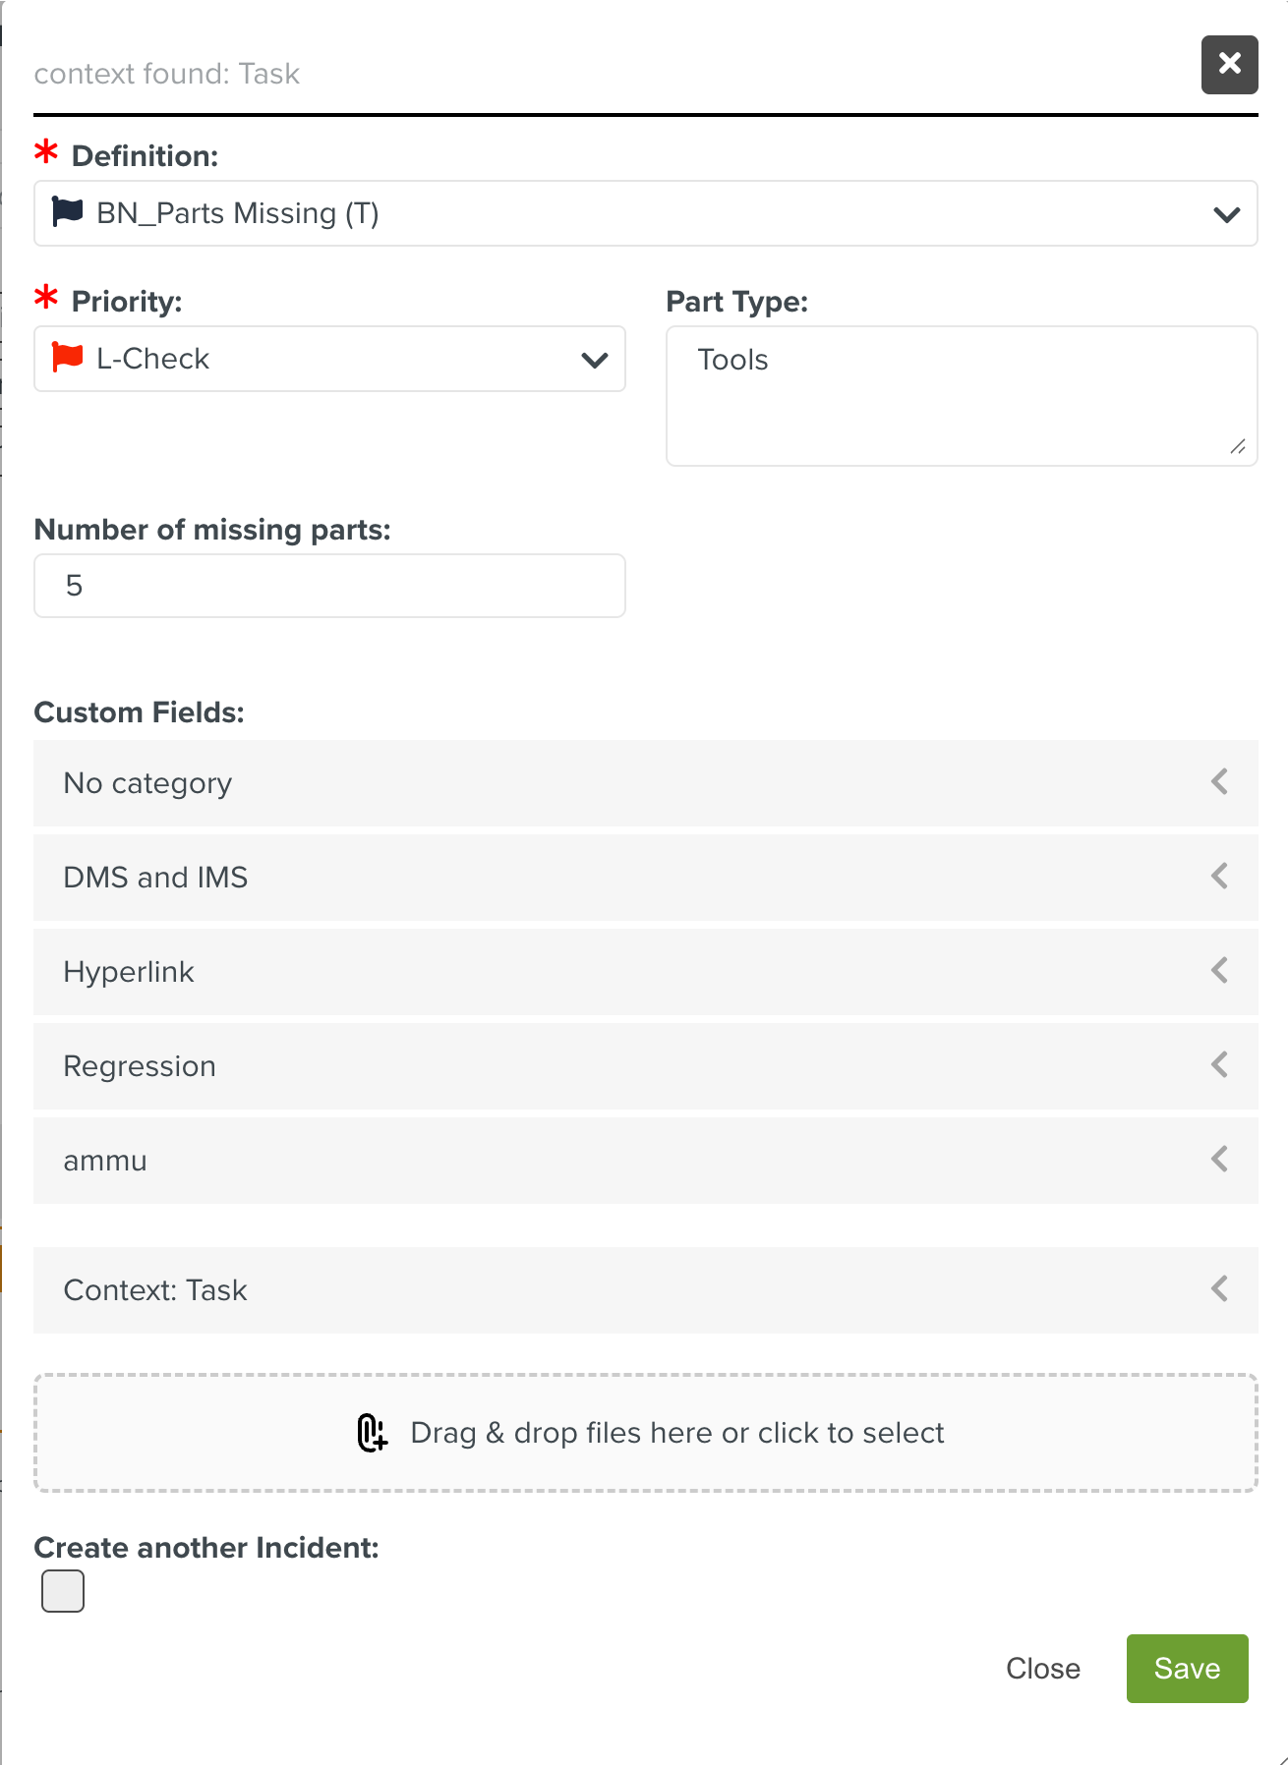Viewport: 1288px width, 1765px height.
Task: Click the chevron on the Hyperlink row
Action: tap(1219, 971)
